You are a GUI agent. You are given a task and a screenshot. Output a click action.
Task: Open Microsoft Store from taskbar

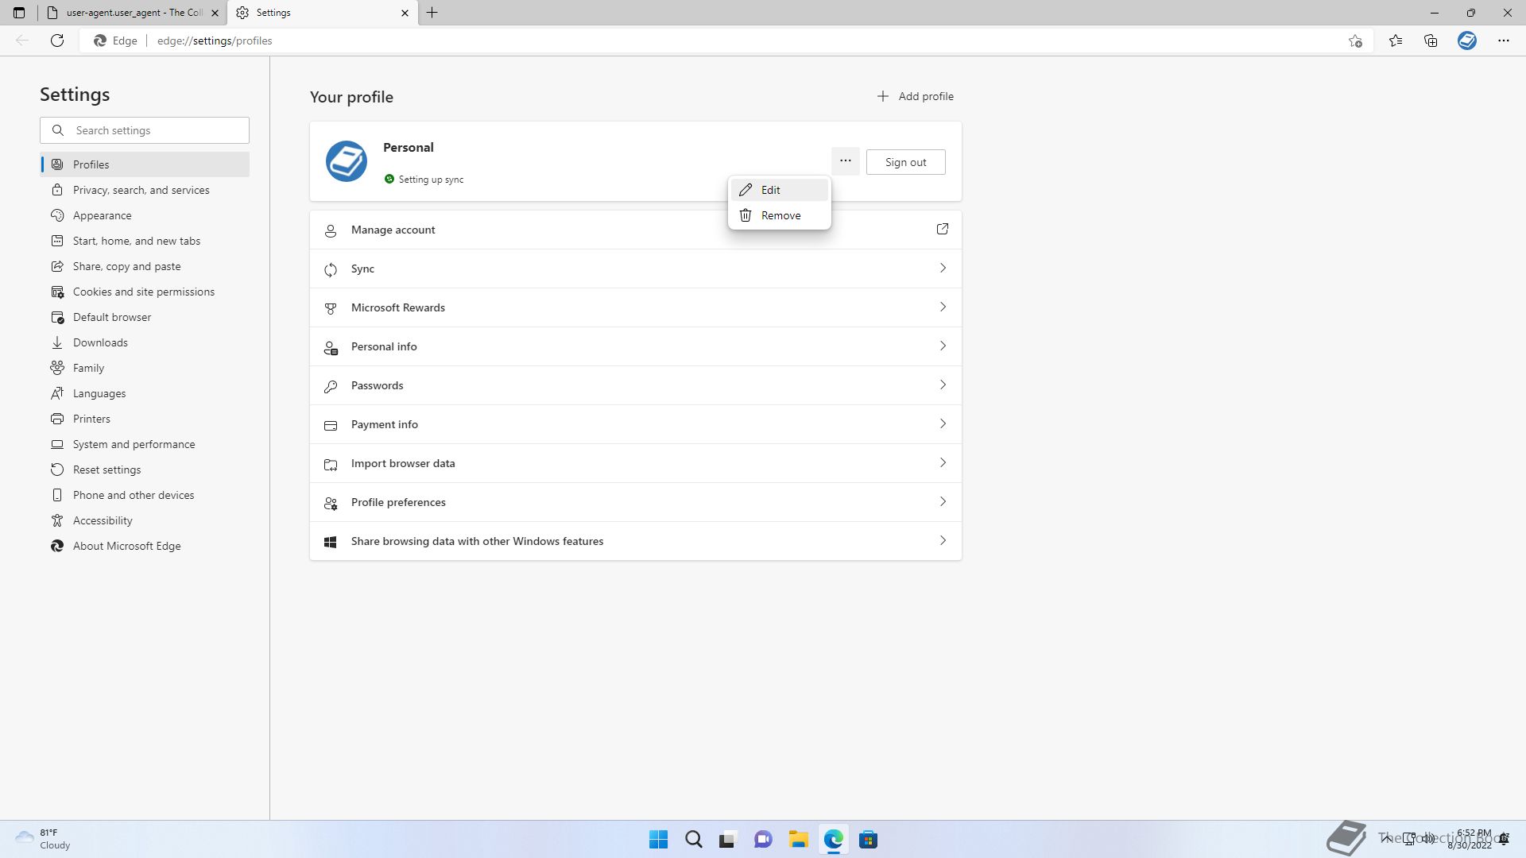(868, 840)
